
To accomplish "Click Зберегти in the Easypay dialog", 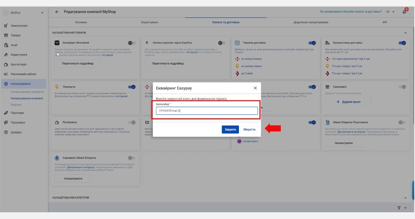I will [x=249, y=129].
